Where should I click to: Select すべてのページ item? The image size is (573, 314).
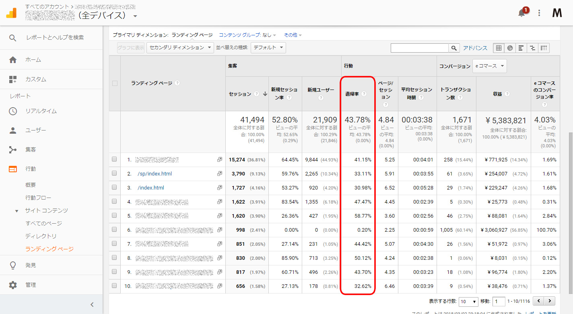43,223
